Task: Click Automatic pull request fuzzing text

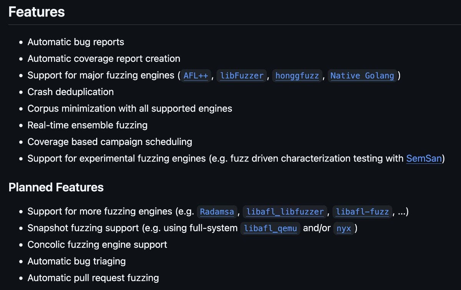Action: (93, 278)
